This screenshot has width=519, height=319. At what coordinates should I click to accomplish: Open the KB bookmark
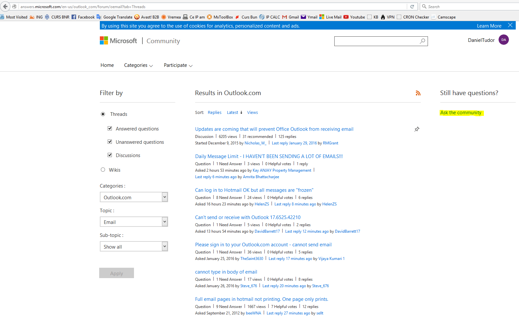[x=373, y=17]
